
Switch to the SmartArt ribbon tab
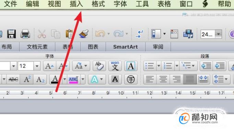[126, 47]
